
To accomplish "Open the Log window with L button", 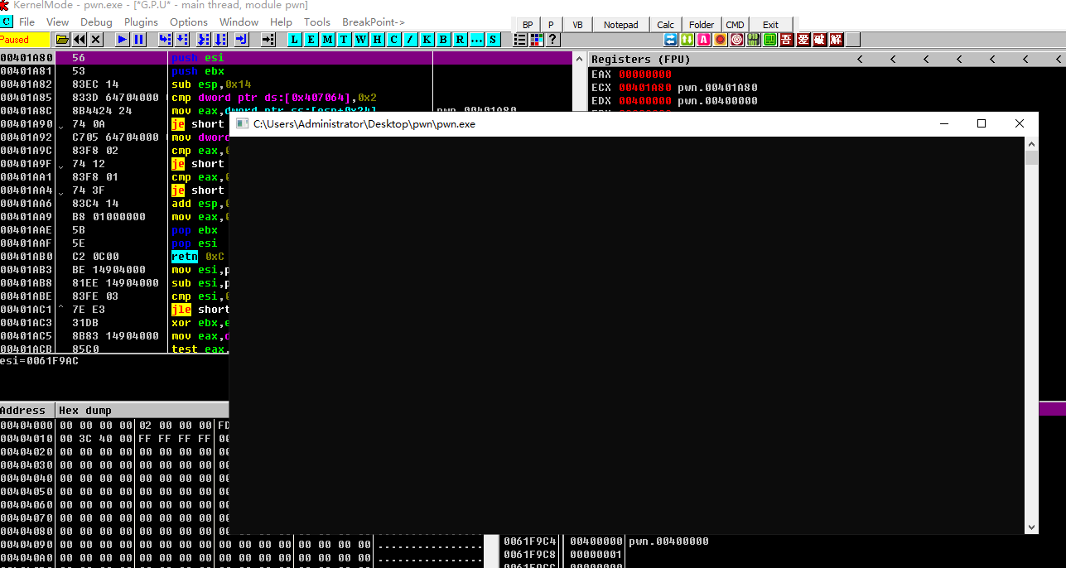I will click(294, 39).
